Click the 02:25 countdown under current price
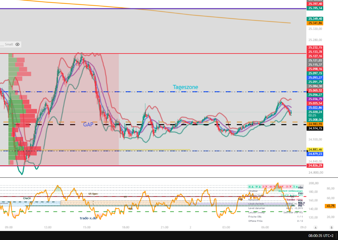This screenshot has height=240, width=338. pyautogui.click(x=312, y=115)
